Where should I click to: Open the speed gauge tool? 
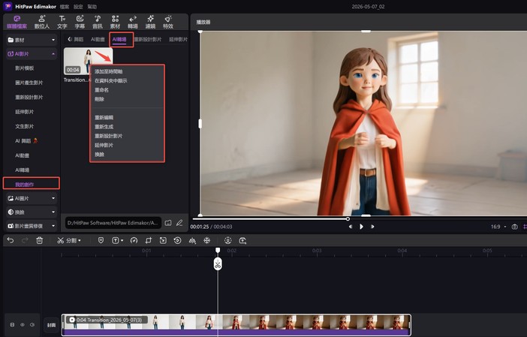coord(134,240)
